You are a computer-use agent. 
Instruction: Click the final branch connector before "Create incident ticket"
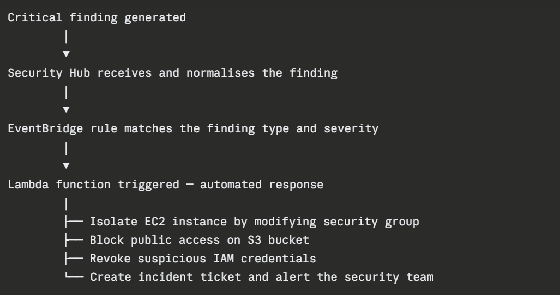coord(73,277)
